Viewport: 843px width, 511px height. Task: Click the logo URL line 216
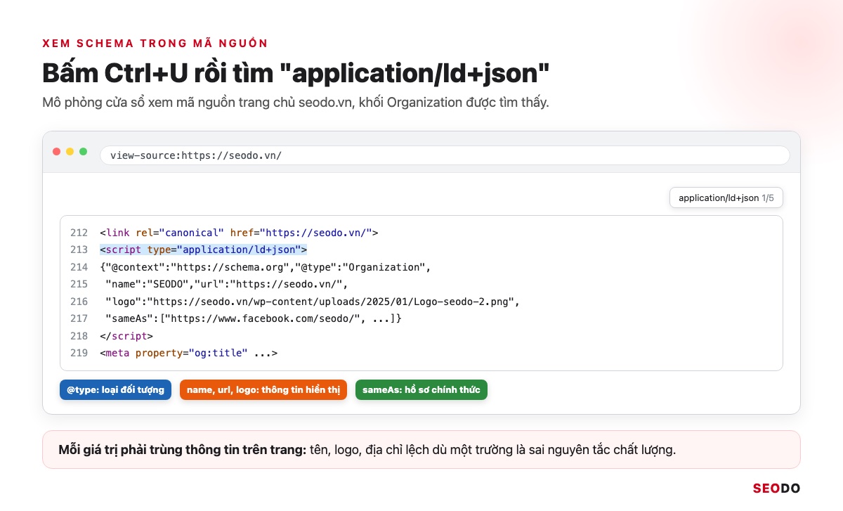tap(312, 302)
